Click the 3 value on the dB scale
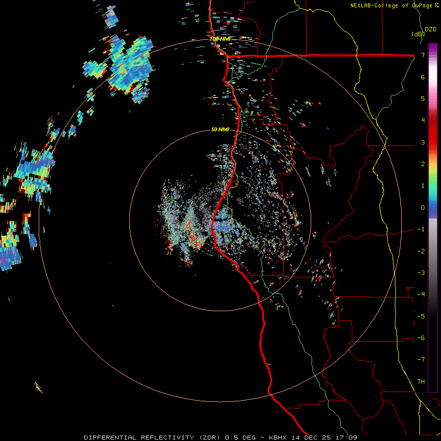This screenshot has height=441, width=441. tap(423, 142)
